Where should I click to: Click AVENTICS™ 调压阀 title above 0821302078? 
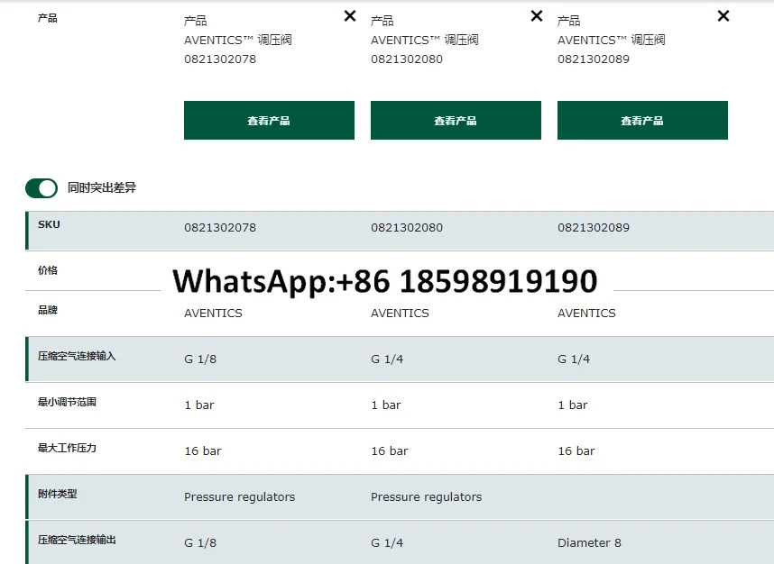coord(238,40)
